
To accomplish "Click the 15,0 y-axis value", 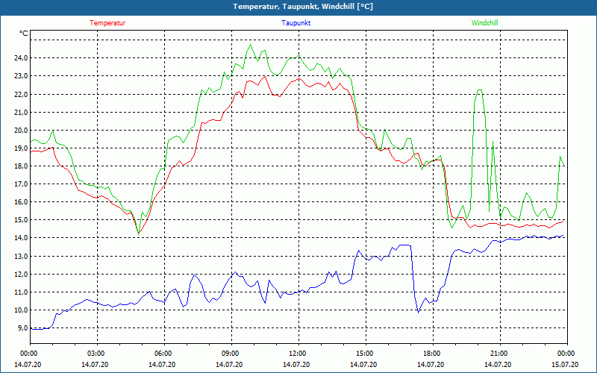I will coord(19,220).
